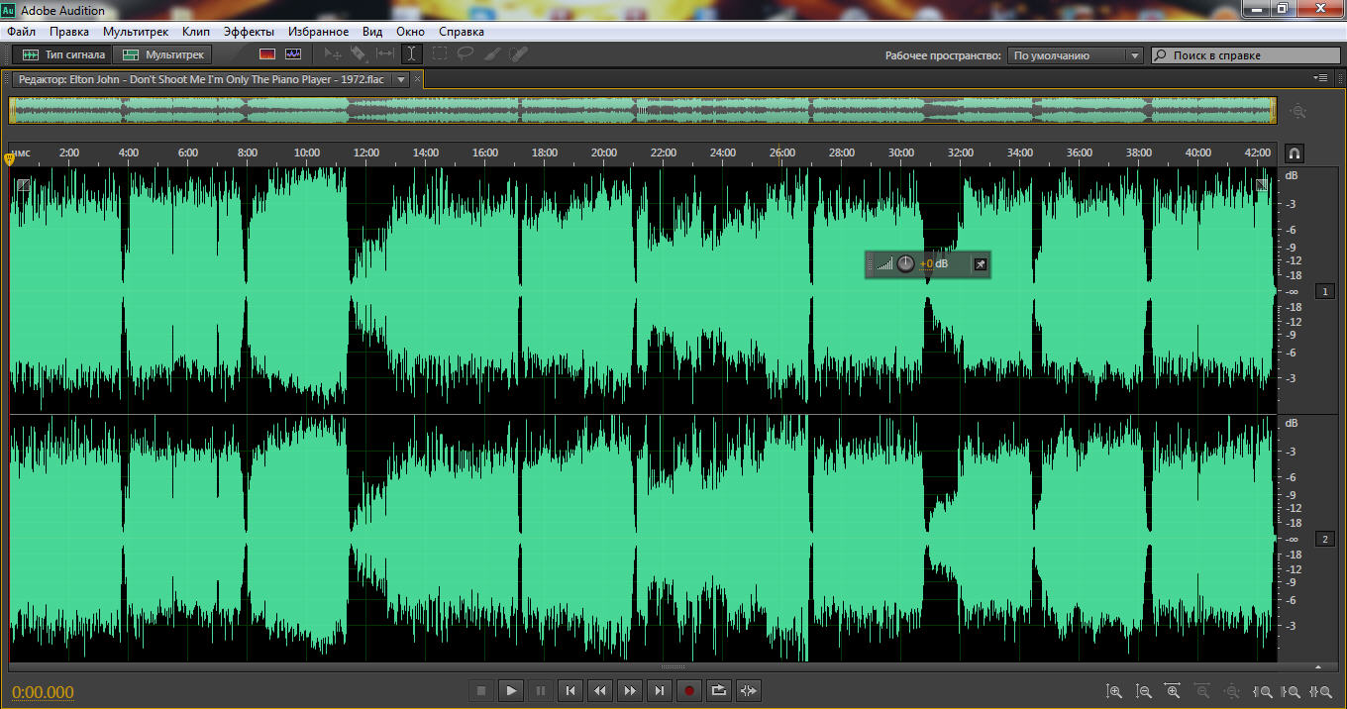This screenshot has width=1347, height=709.
Task: Close the Elton John editor tab
Action: [x=417, y=78]
